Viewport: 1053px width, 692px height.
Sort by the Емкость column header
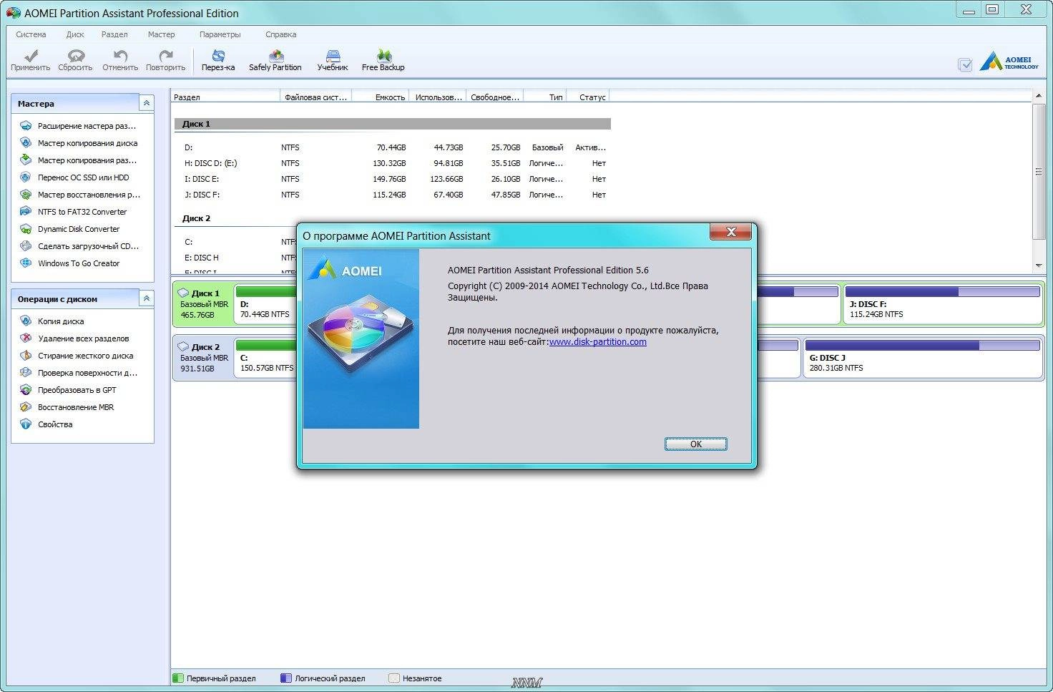(380, 97)
